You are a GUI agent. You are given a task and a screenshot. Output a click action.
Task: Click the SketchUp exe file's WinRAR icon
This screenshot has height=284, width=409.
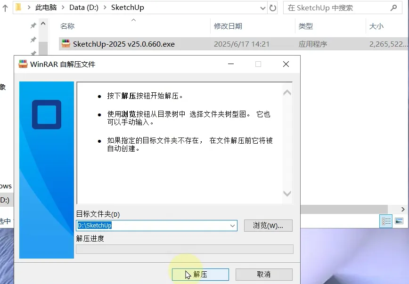66,43
